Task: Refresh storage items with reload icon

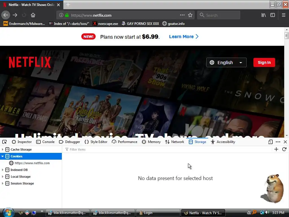Action: point(284,149)
